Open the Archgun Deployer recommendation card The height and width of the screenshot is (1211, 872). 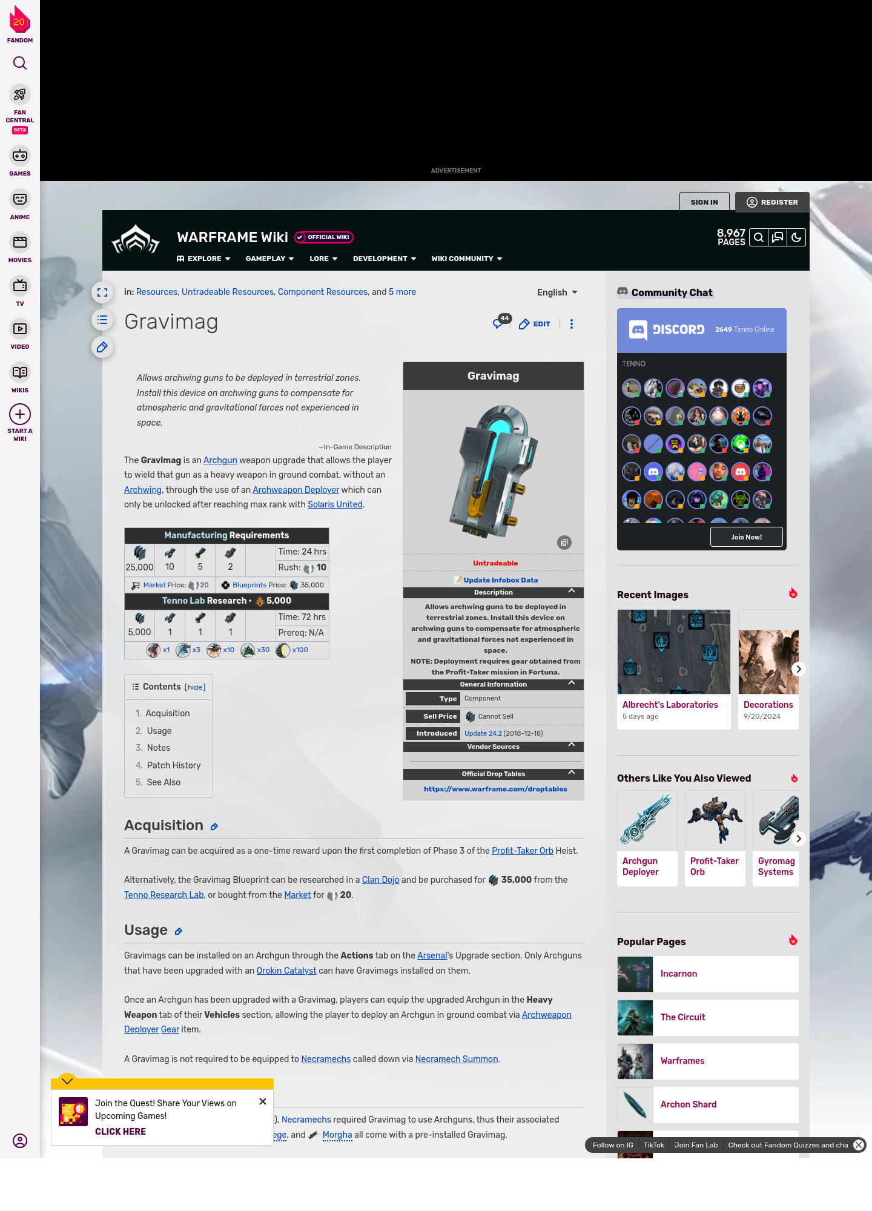pyautogui.click(x=647, y=839)
